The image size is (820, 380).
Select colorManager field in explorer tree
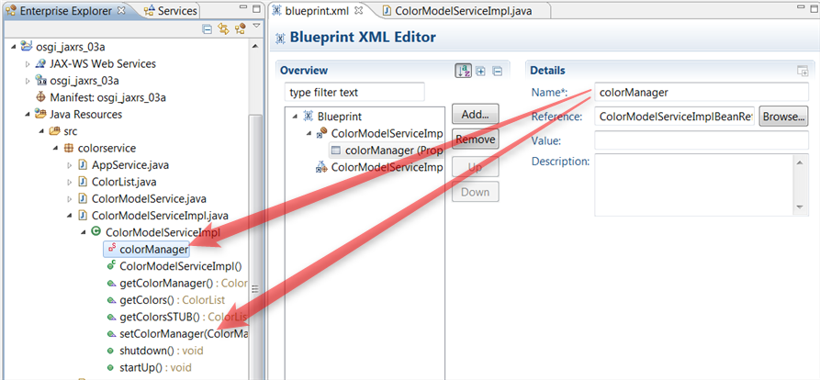coord(153,249)
